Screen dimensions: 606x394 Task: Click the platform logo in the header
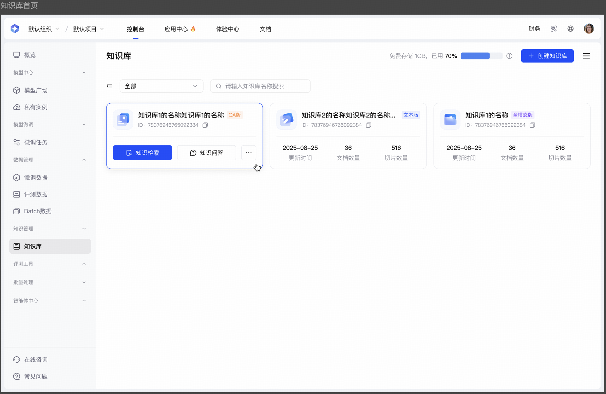(15, 29)
